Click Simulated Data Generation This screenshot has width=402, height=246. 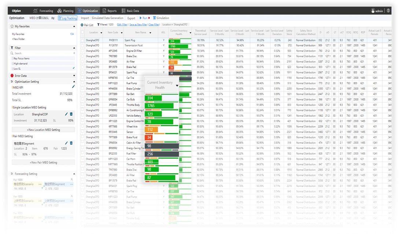[x=107, y=18]
